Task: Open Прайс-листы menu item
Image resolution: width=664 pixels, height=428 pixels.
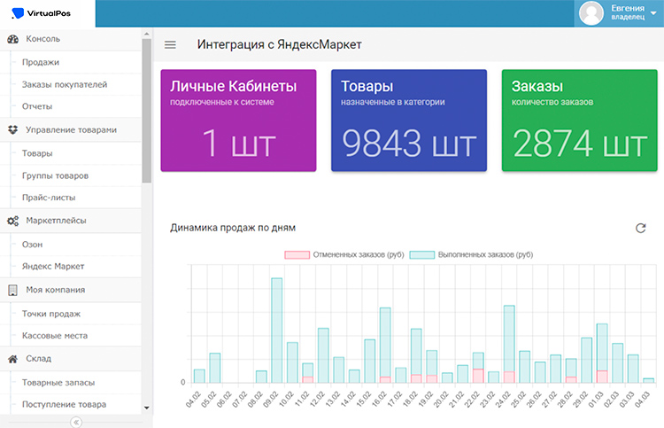Action: [49, 198]
